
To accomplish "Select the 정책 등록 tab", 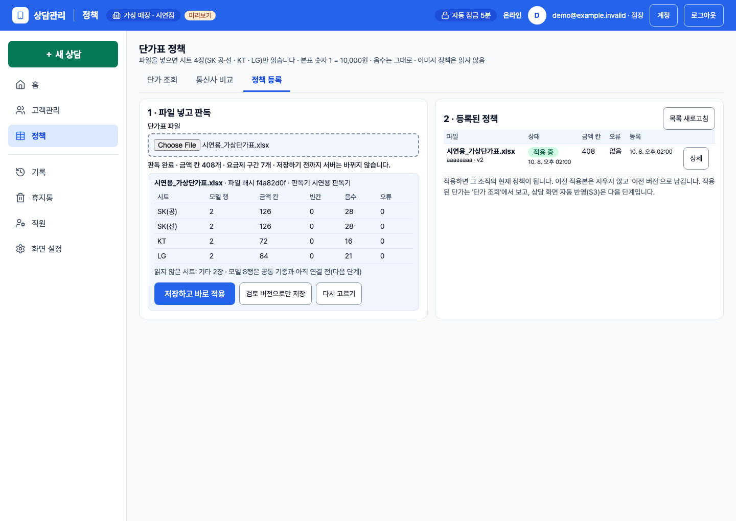I will coord(267,80).
